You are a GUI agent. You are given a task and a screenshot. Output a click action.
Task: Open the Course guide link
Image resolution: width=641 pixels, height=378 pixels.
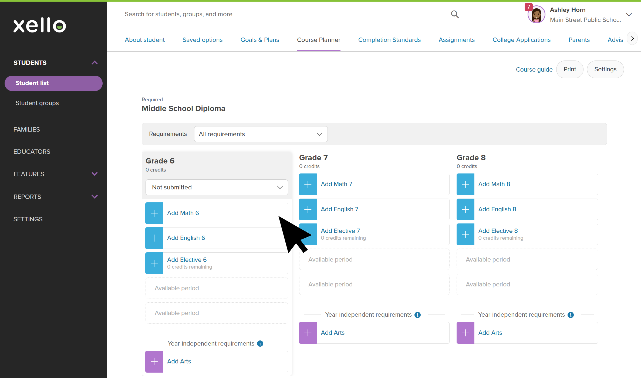click(x=534, y=70)
